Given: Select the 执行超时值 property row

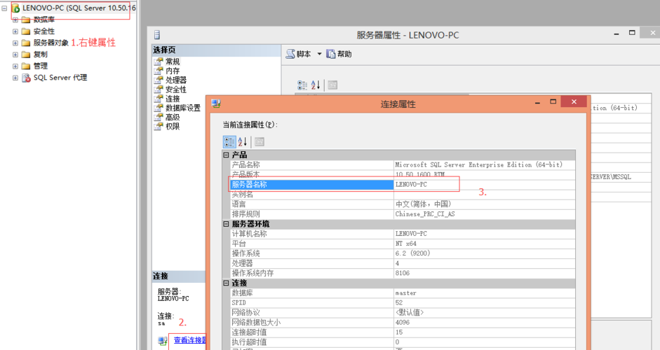Looking at the screenshot, I should pos(403,342).
